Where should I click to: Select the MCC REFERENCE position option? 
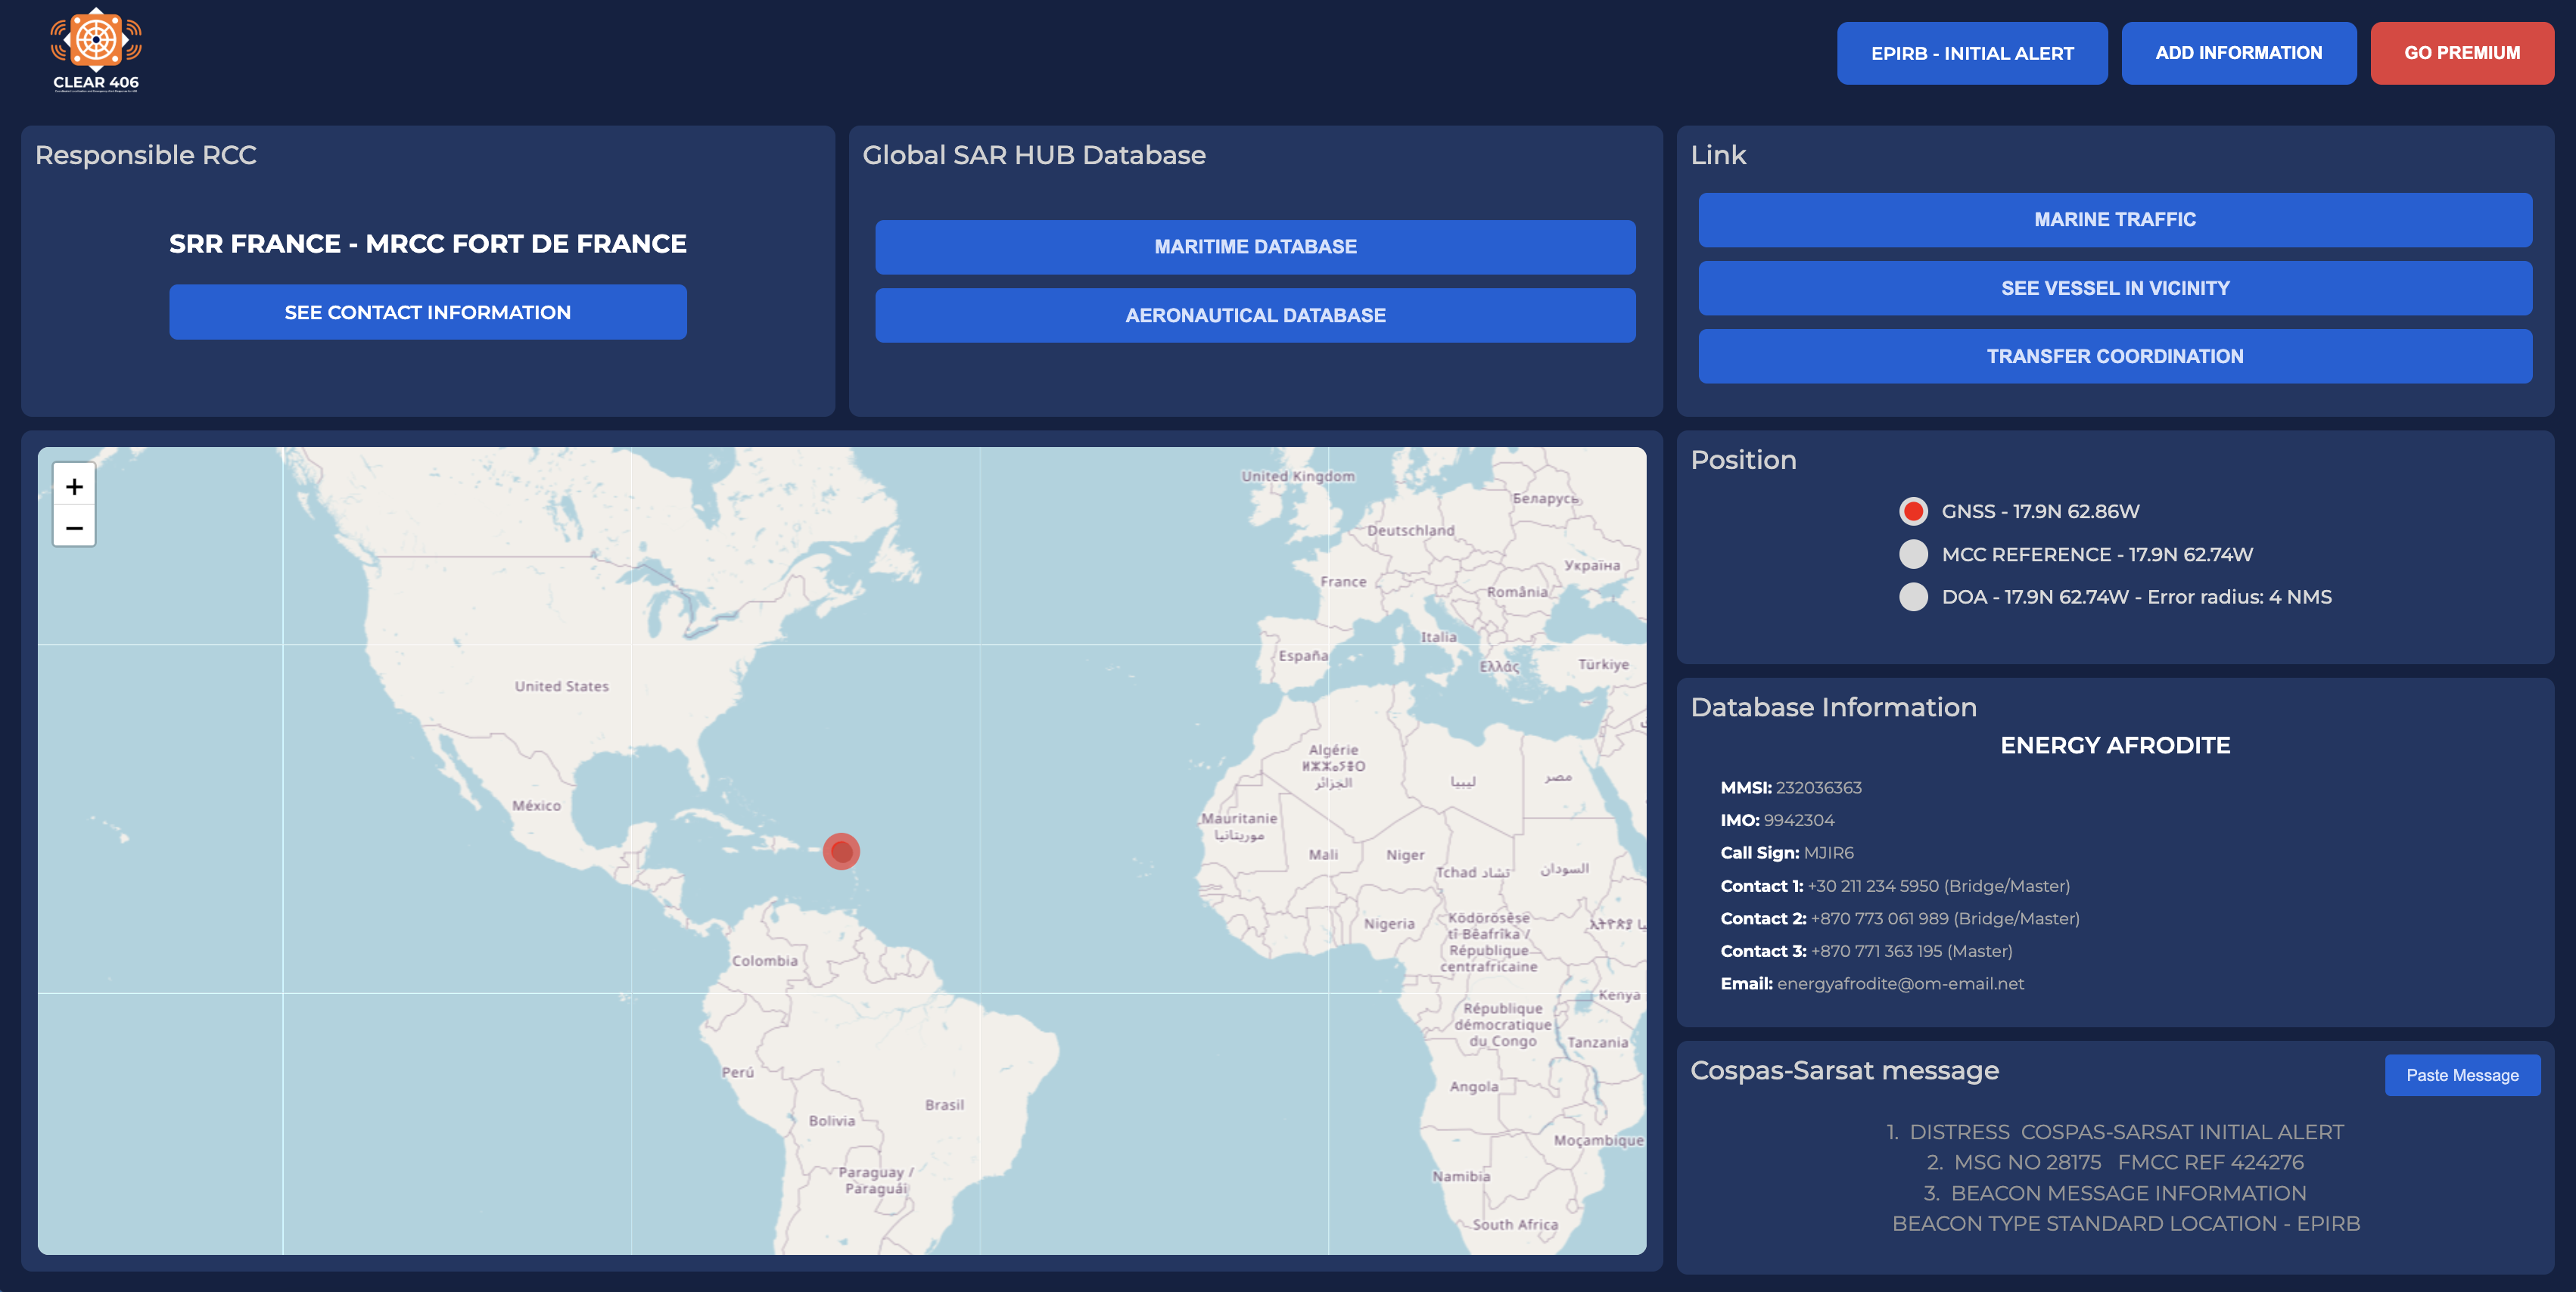[1912, 554]
